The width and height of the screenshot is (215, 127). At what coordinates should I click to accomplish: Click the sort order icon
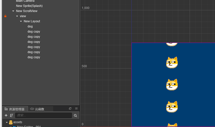(x=12, y=115)
